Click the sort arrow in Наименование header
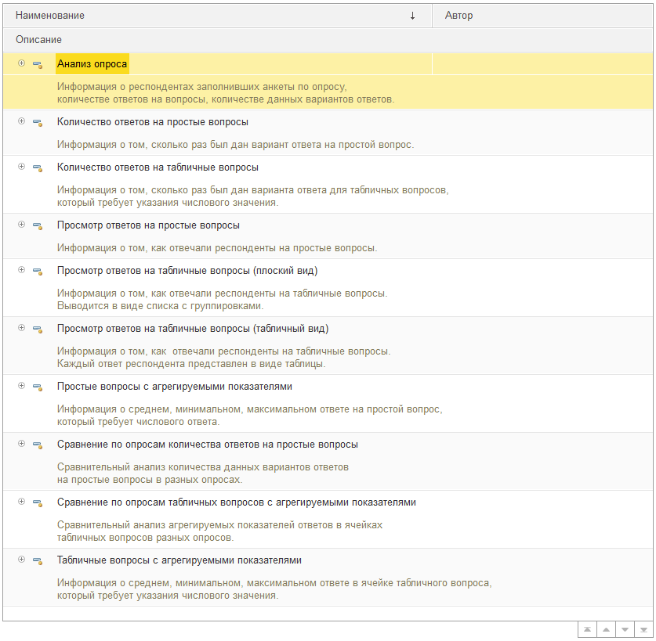The height and width of the screenshot is (641, 656). [412, 16]
